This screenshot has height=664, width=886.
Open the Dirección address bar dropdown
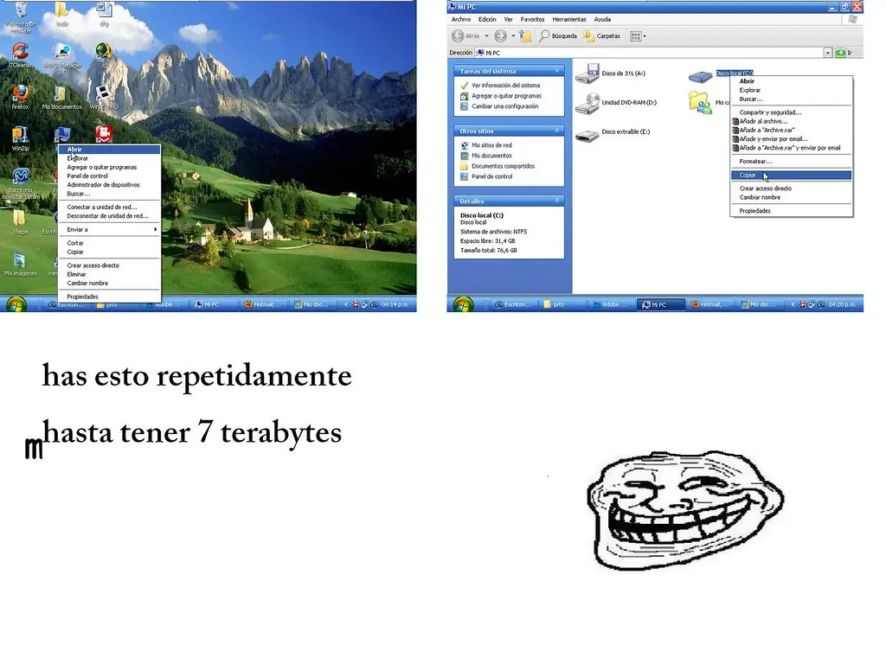[x=827, y=53]
